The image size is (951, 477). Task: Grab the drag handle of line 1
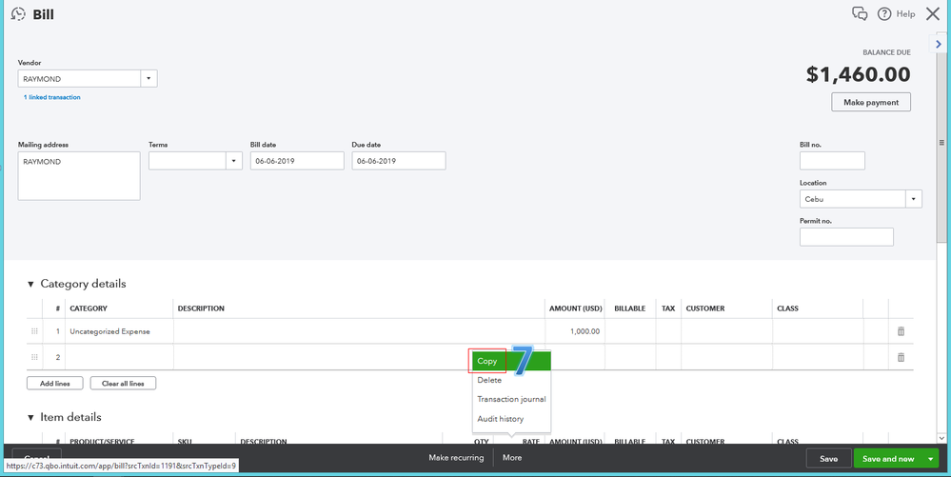pyautogui.click(x=34, y=331)
